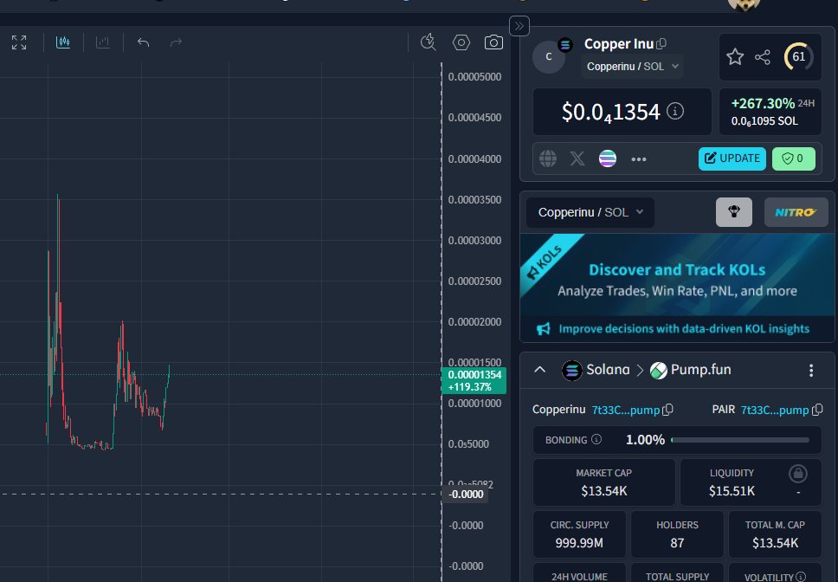The width and height of the screenshot is (838, 582).
Task: Show more social links ellipsis
Action: [x=638, y=158]
